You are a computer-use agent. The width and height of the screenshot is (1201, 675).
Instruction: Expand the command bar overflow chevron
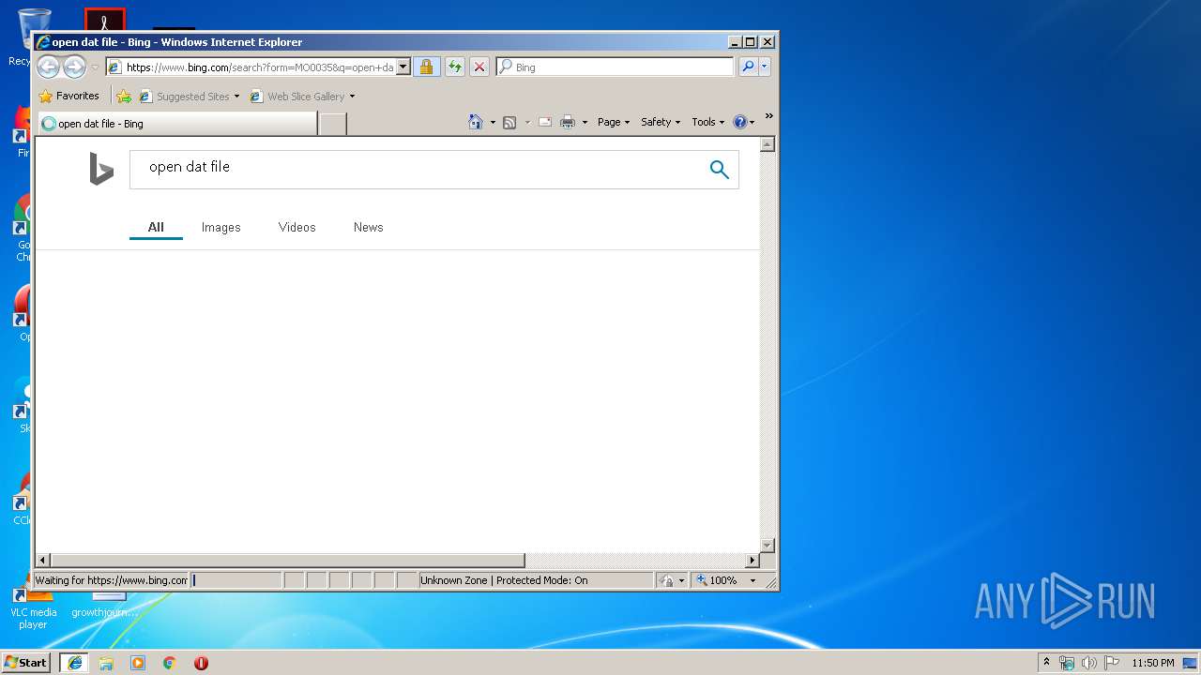pos(768,116)
